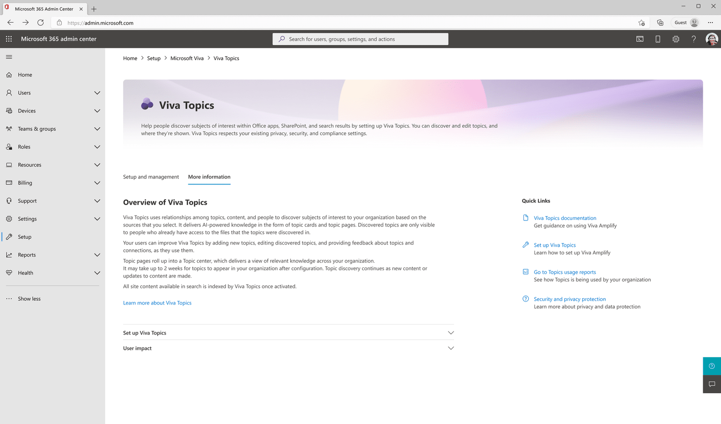
Task: Select the More information tab
Action: coord(209,177)
